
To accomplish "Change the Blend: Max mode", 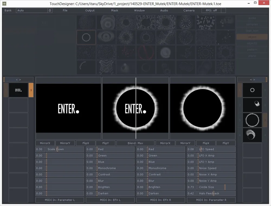I will coord(135,143).
